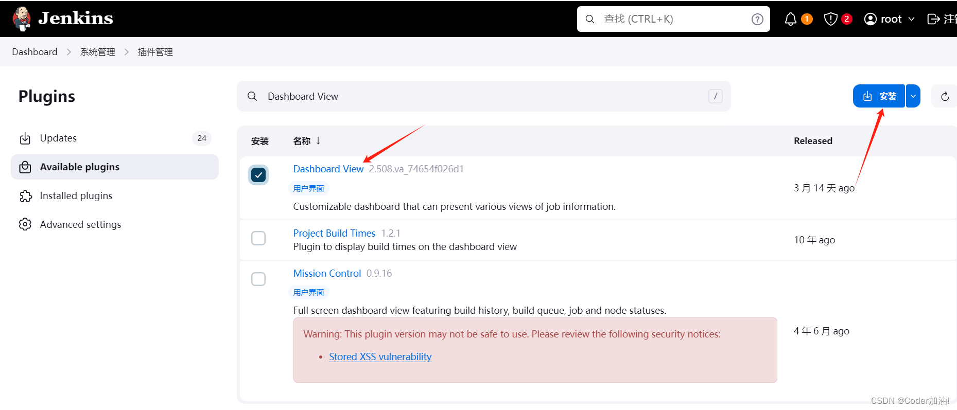Uncheck the Dashboard View plugin checkbox
Image resolution: width=957 pixels, height=410 pixels.
pyautogui.click(x=258, y=175)
